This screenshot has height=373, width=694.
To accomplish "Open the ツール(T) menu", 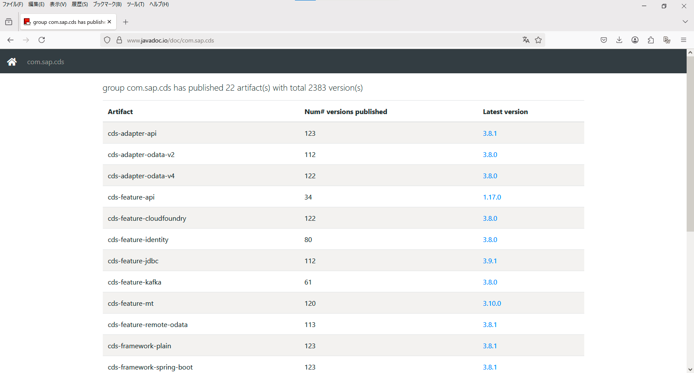I will (x=135, y=4).
